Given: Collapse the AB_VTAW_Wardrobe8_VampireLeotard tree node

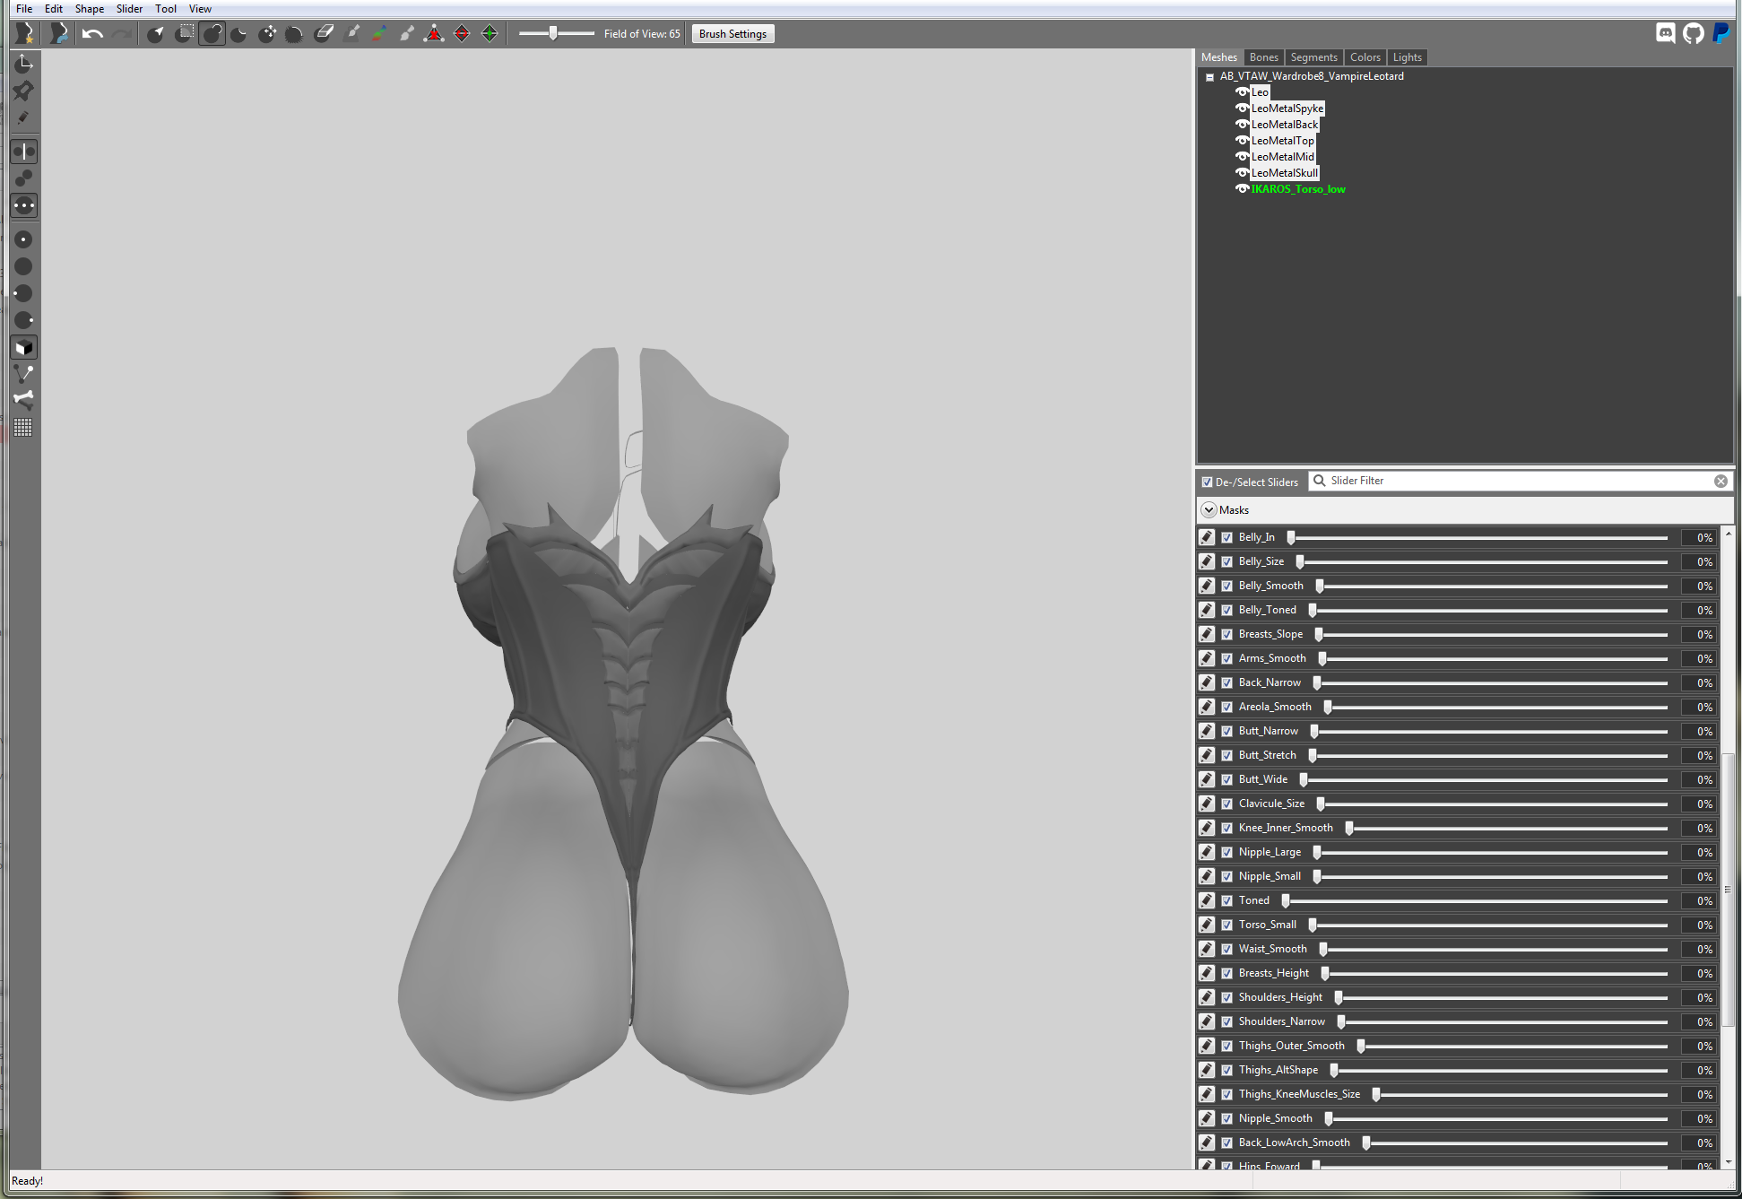Looking at the screenshot, I should point(1209,77).
